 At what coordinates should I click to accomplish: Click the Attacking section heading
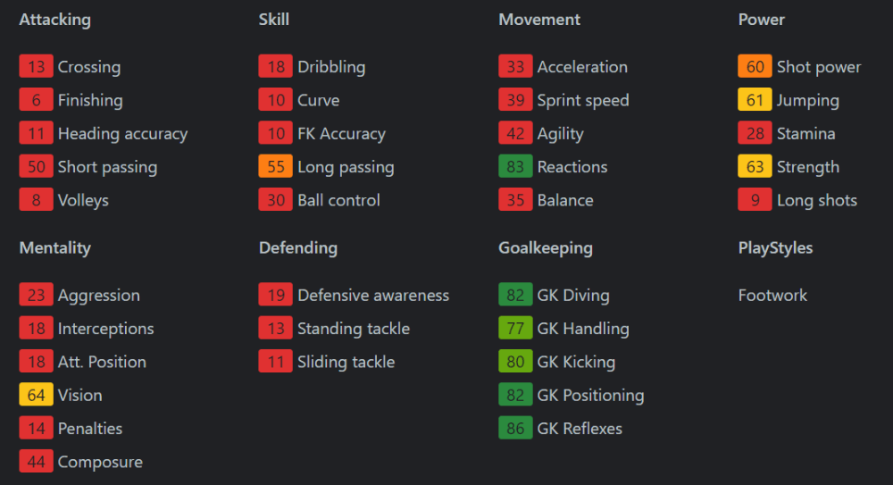click(x=54, y=20)
